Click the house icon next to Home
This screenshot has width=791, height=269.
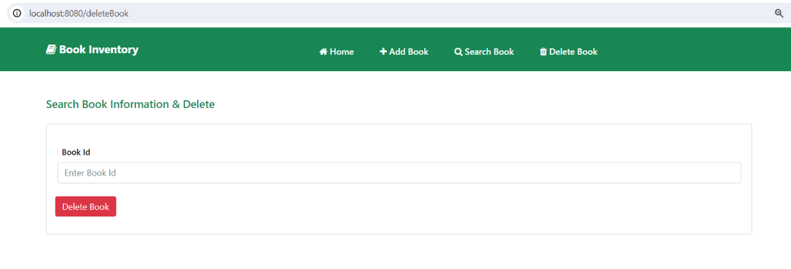pos(324,52)
